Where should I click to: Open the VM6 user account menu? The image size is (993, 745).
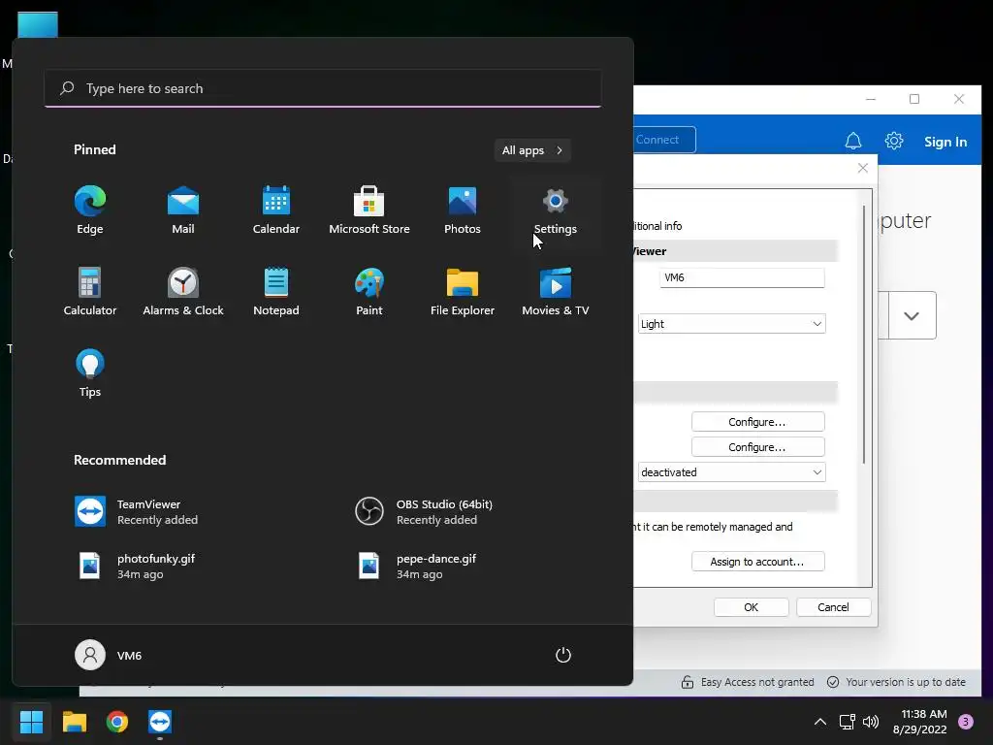click(109, 655)
